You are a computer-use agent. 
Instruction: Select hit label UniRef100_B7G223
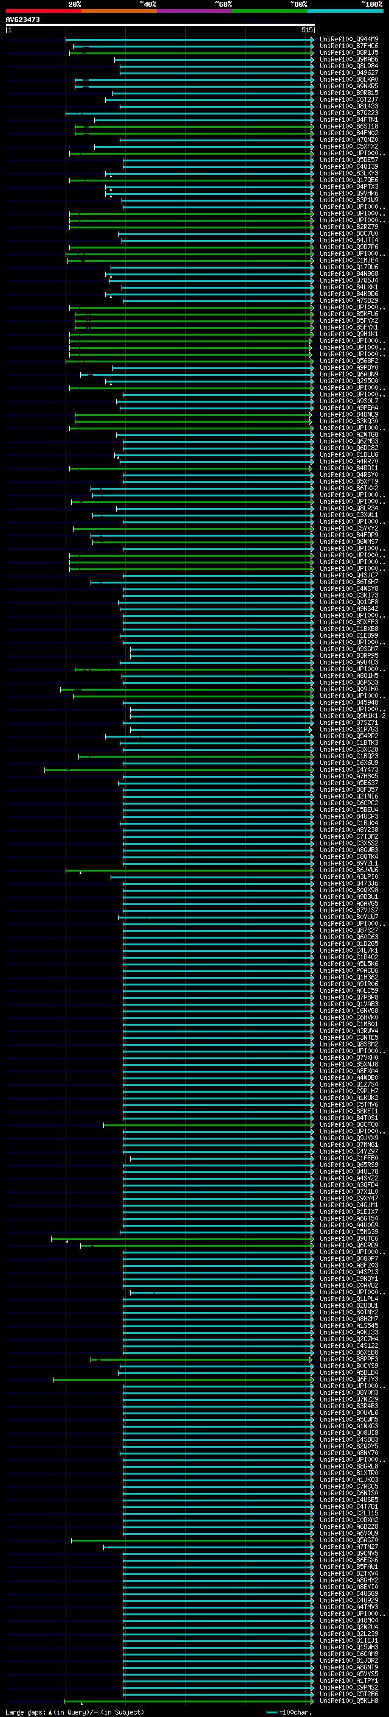pos(349,113)
